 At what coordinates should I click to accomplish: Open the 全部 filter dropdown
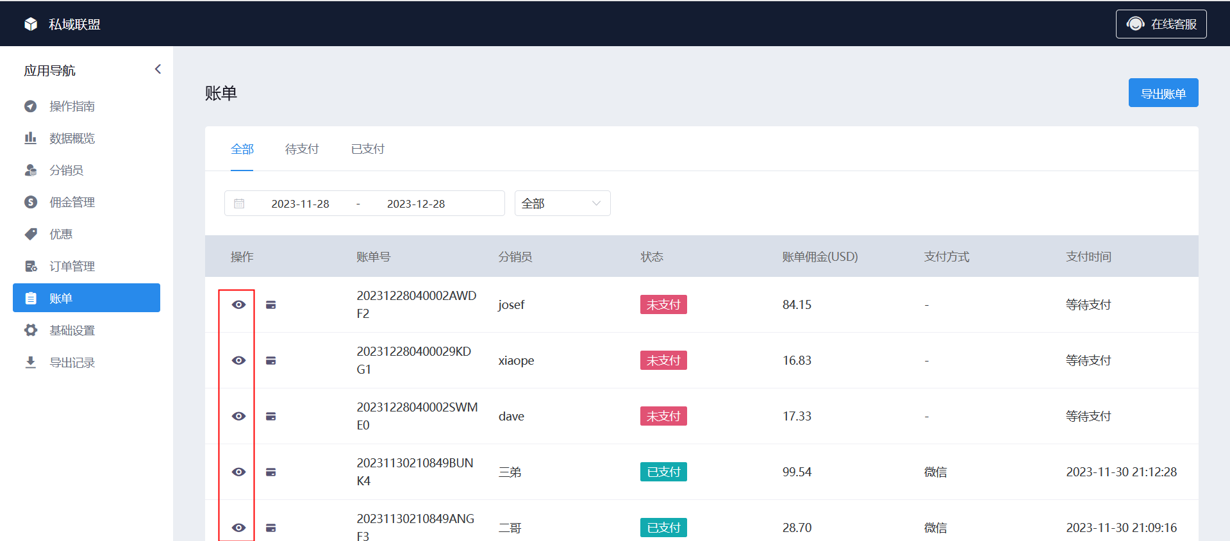coord(563,203)
